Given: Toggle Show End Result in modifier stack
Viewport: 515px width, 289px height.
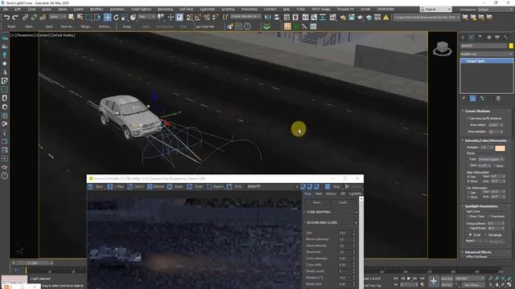Looking at the screenshot, I should [473, 98].
